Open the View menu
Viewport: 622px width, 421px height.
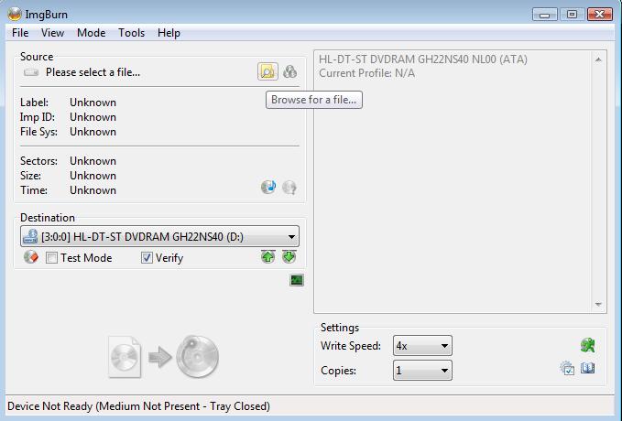pos(53,33)
